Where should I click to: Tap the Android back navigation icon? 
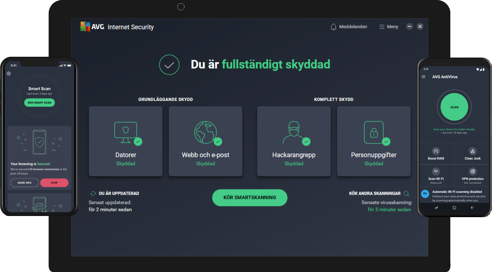(x=472, y=208)
